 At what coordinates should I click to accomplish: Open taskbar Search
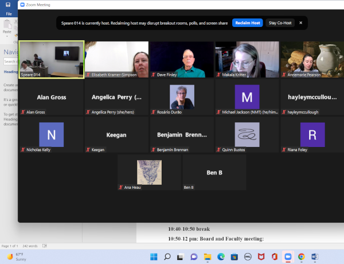click(167, 256)
